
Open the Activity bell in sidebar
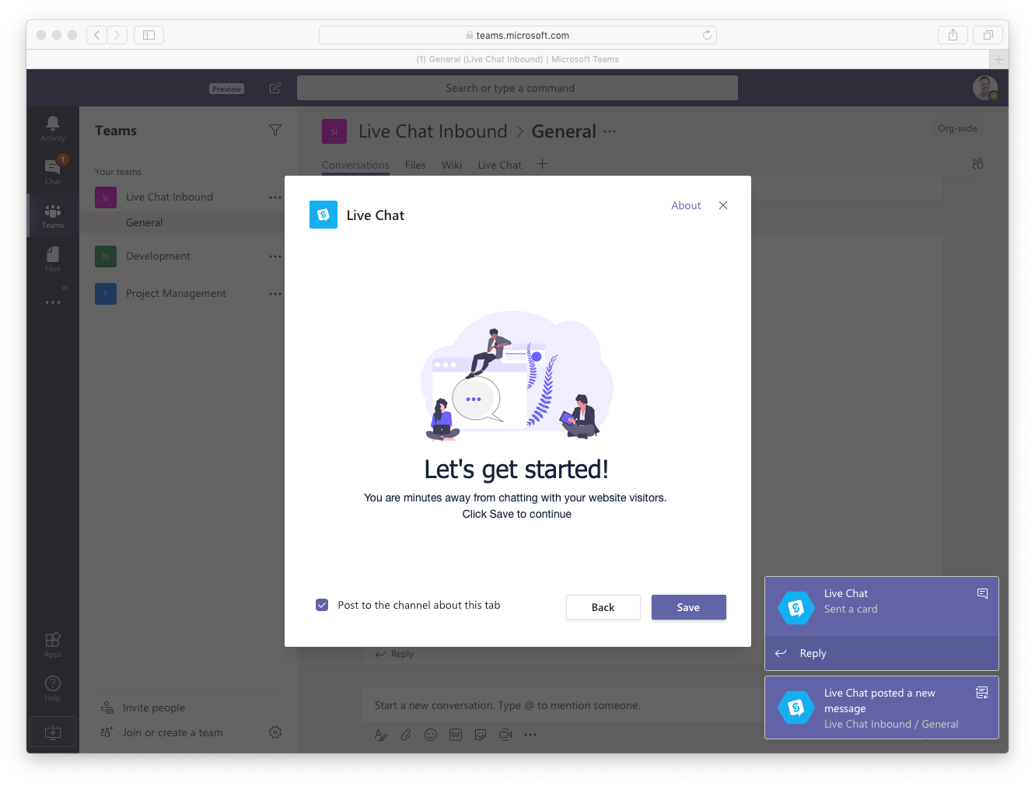click(x=53, y=128)
